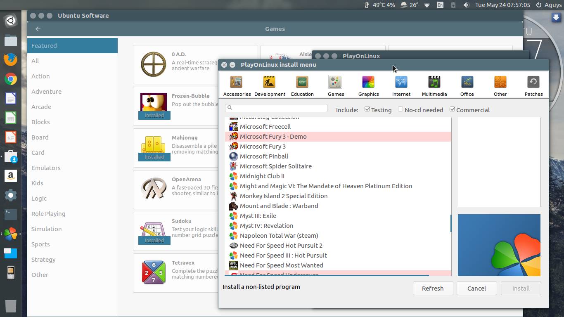564x317 pixels.
Task: Click Install a non-listed program link
Action: click(x=261, y=287)
